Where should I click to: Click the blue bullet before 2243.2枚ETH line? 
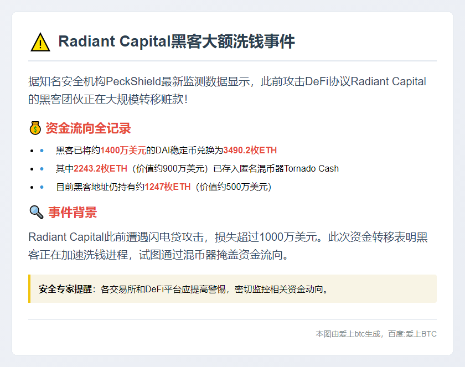(42, 169)
